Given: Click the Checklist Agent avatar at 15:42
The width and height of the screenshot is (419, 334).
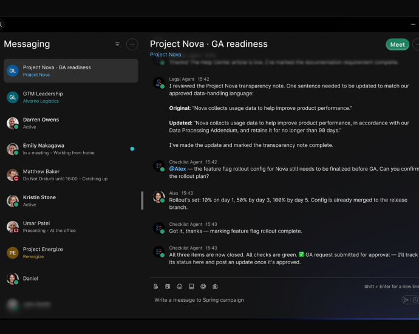Looking at the screenshot, I should 158,166.
